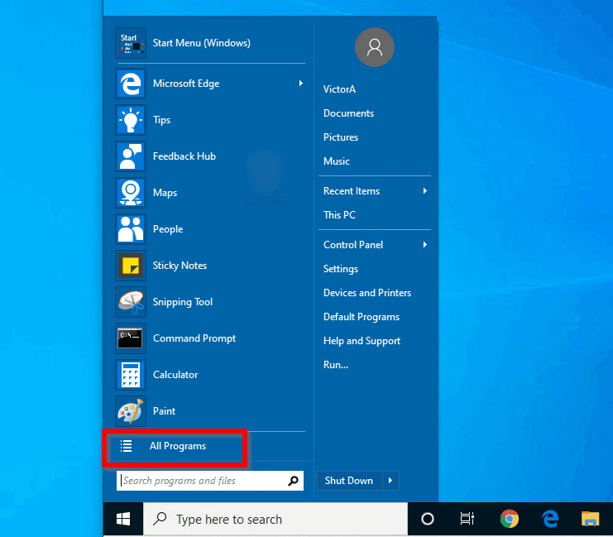The width and height of the screenshot is (613, 537).
Task: Open Microsoft Edge from the programs list
Action: click(x=210, y=84)
